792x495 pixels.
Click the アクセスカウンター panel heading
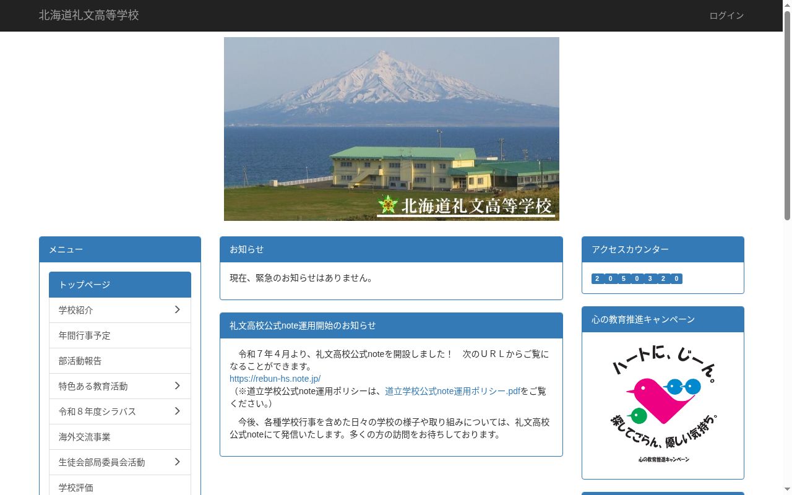[663, 249]
